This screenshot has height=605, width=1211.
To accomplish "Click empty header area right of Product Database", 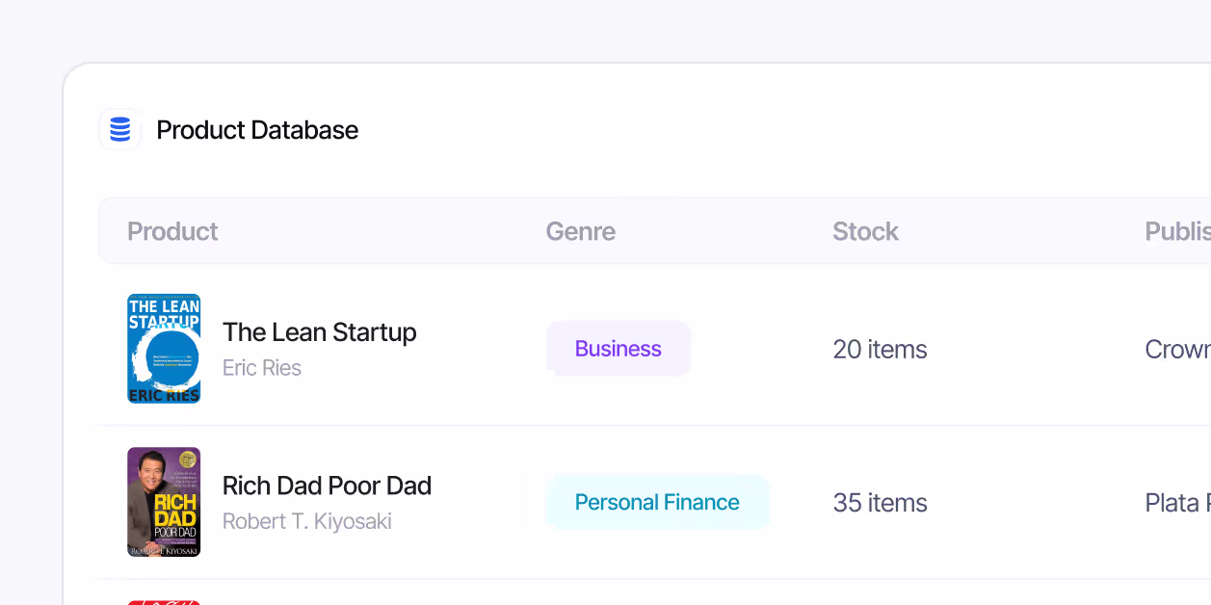I will click(771, 130).
